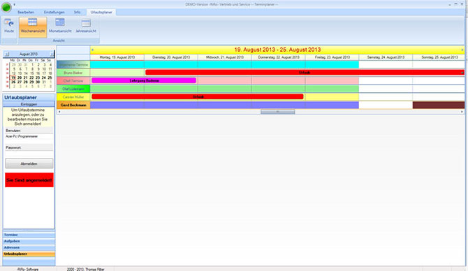Click the horizontal scrollbar thumb under schedule
Image resolution: width=468 pixels, height=271 pixels.
(x=278, y=112)
